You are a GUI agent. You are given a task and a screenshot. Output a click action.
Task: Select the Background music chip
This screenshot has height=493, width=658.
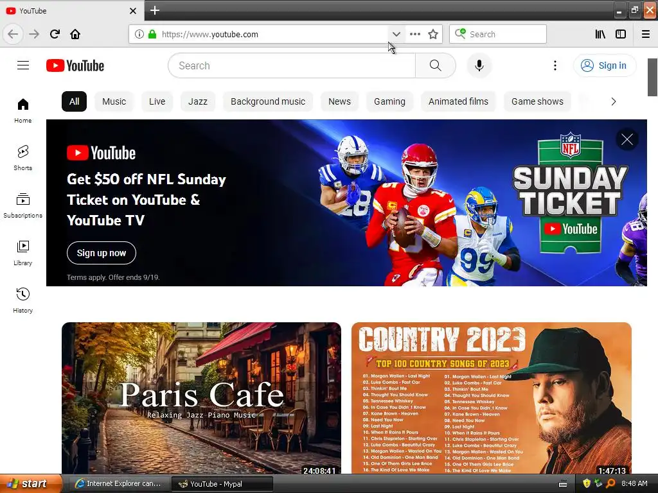(x=268, y=101)
